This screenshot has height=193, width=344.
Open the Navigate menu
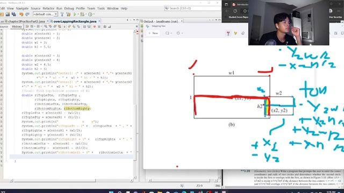click(x=22, y=9)
